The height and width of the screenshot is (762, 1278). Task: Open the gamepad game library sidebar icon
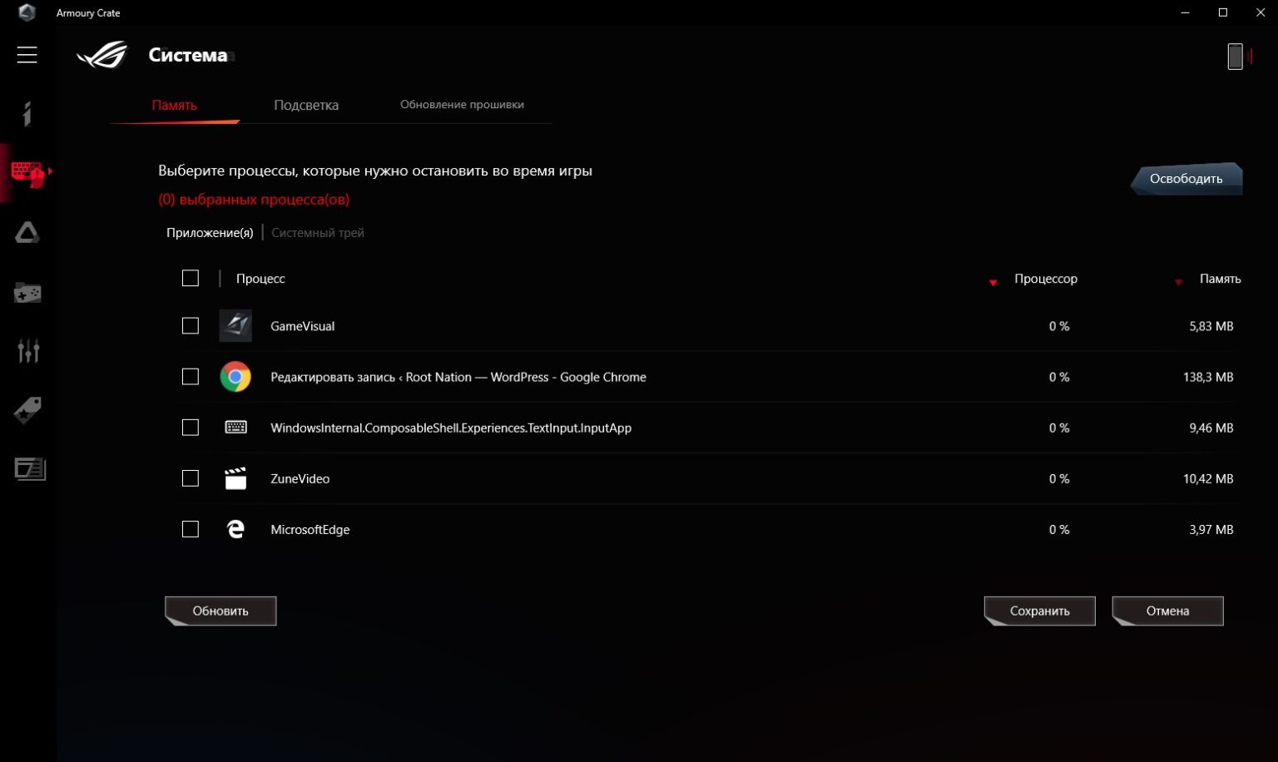pyautogui.click(x=27, y=293)
